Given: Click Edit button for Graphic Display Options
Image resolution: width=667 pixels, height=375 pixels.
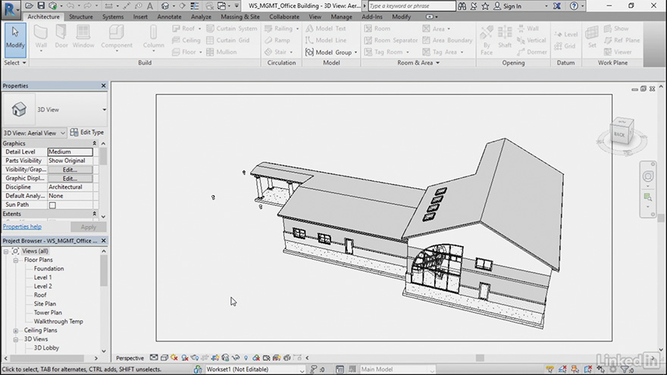Looking at the screenshot, I should tap(70, 179).
